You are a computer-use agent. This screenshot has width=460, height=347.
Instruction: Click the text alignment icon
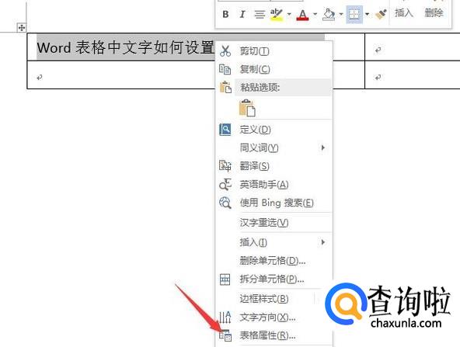click(x=260, y=14)
